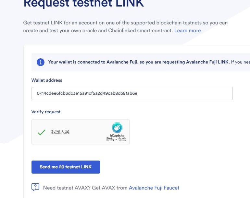The image size is (250, 198).
Task: Click the 我是人类 captcha label
Action: (60, 132)
